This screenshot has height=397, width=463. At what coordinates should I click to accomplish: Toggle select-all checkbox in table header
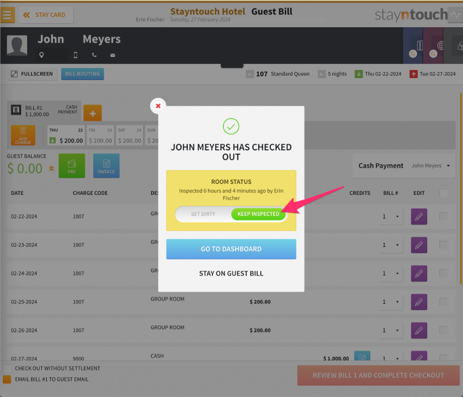pyautogui.click(x=443, y=193)
